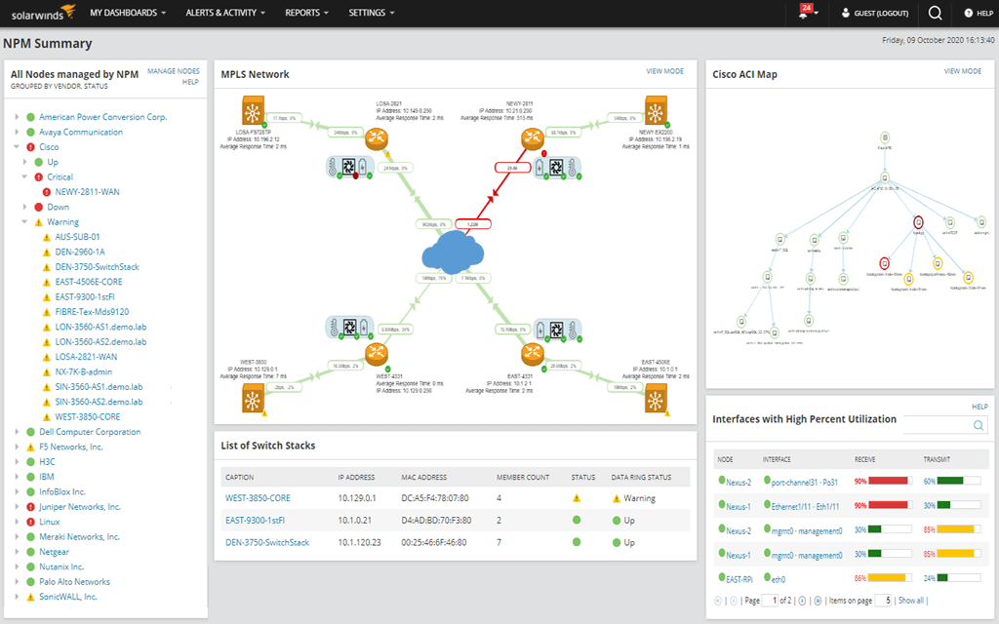999x624 pixels.
Task: Select the blue cloud icon in MPLS map
Action: tap(454, 252)
